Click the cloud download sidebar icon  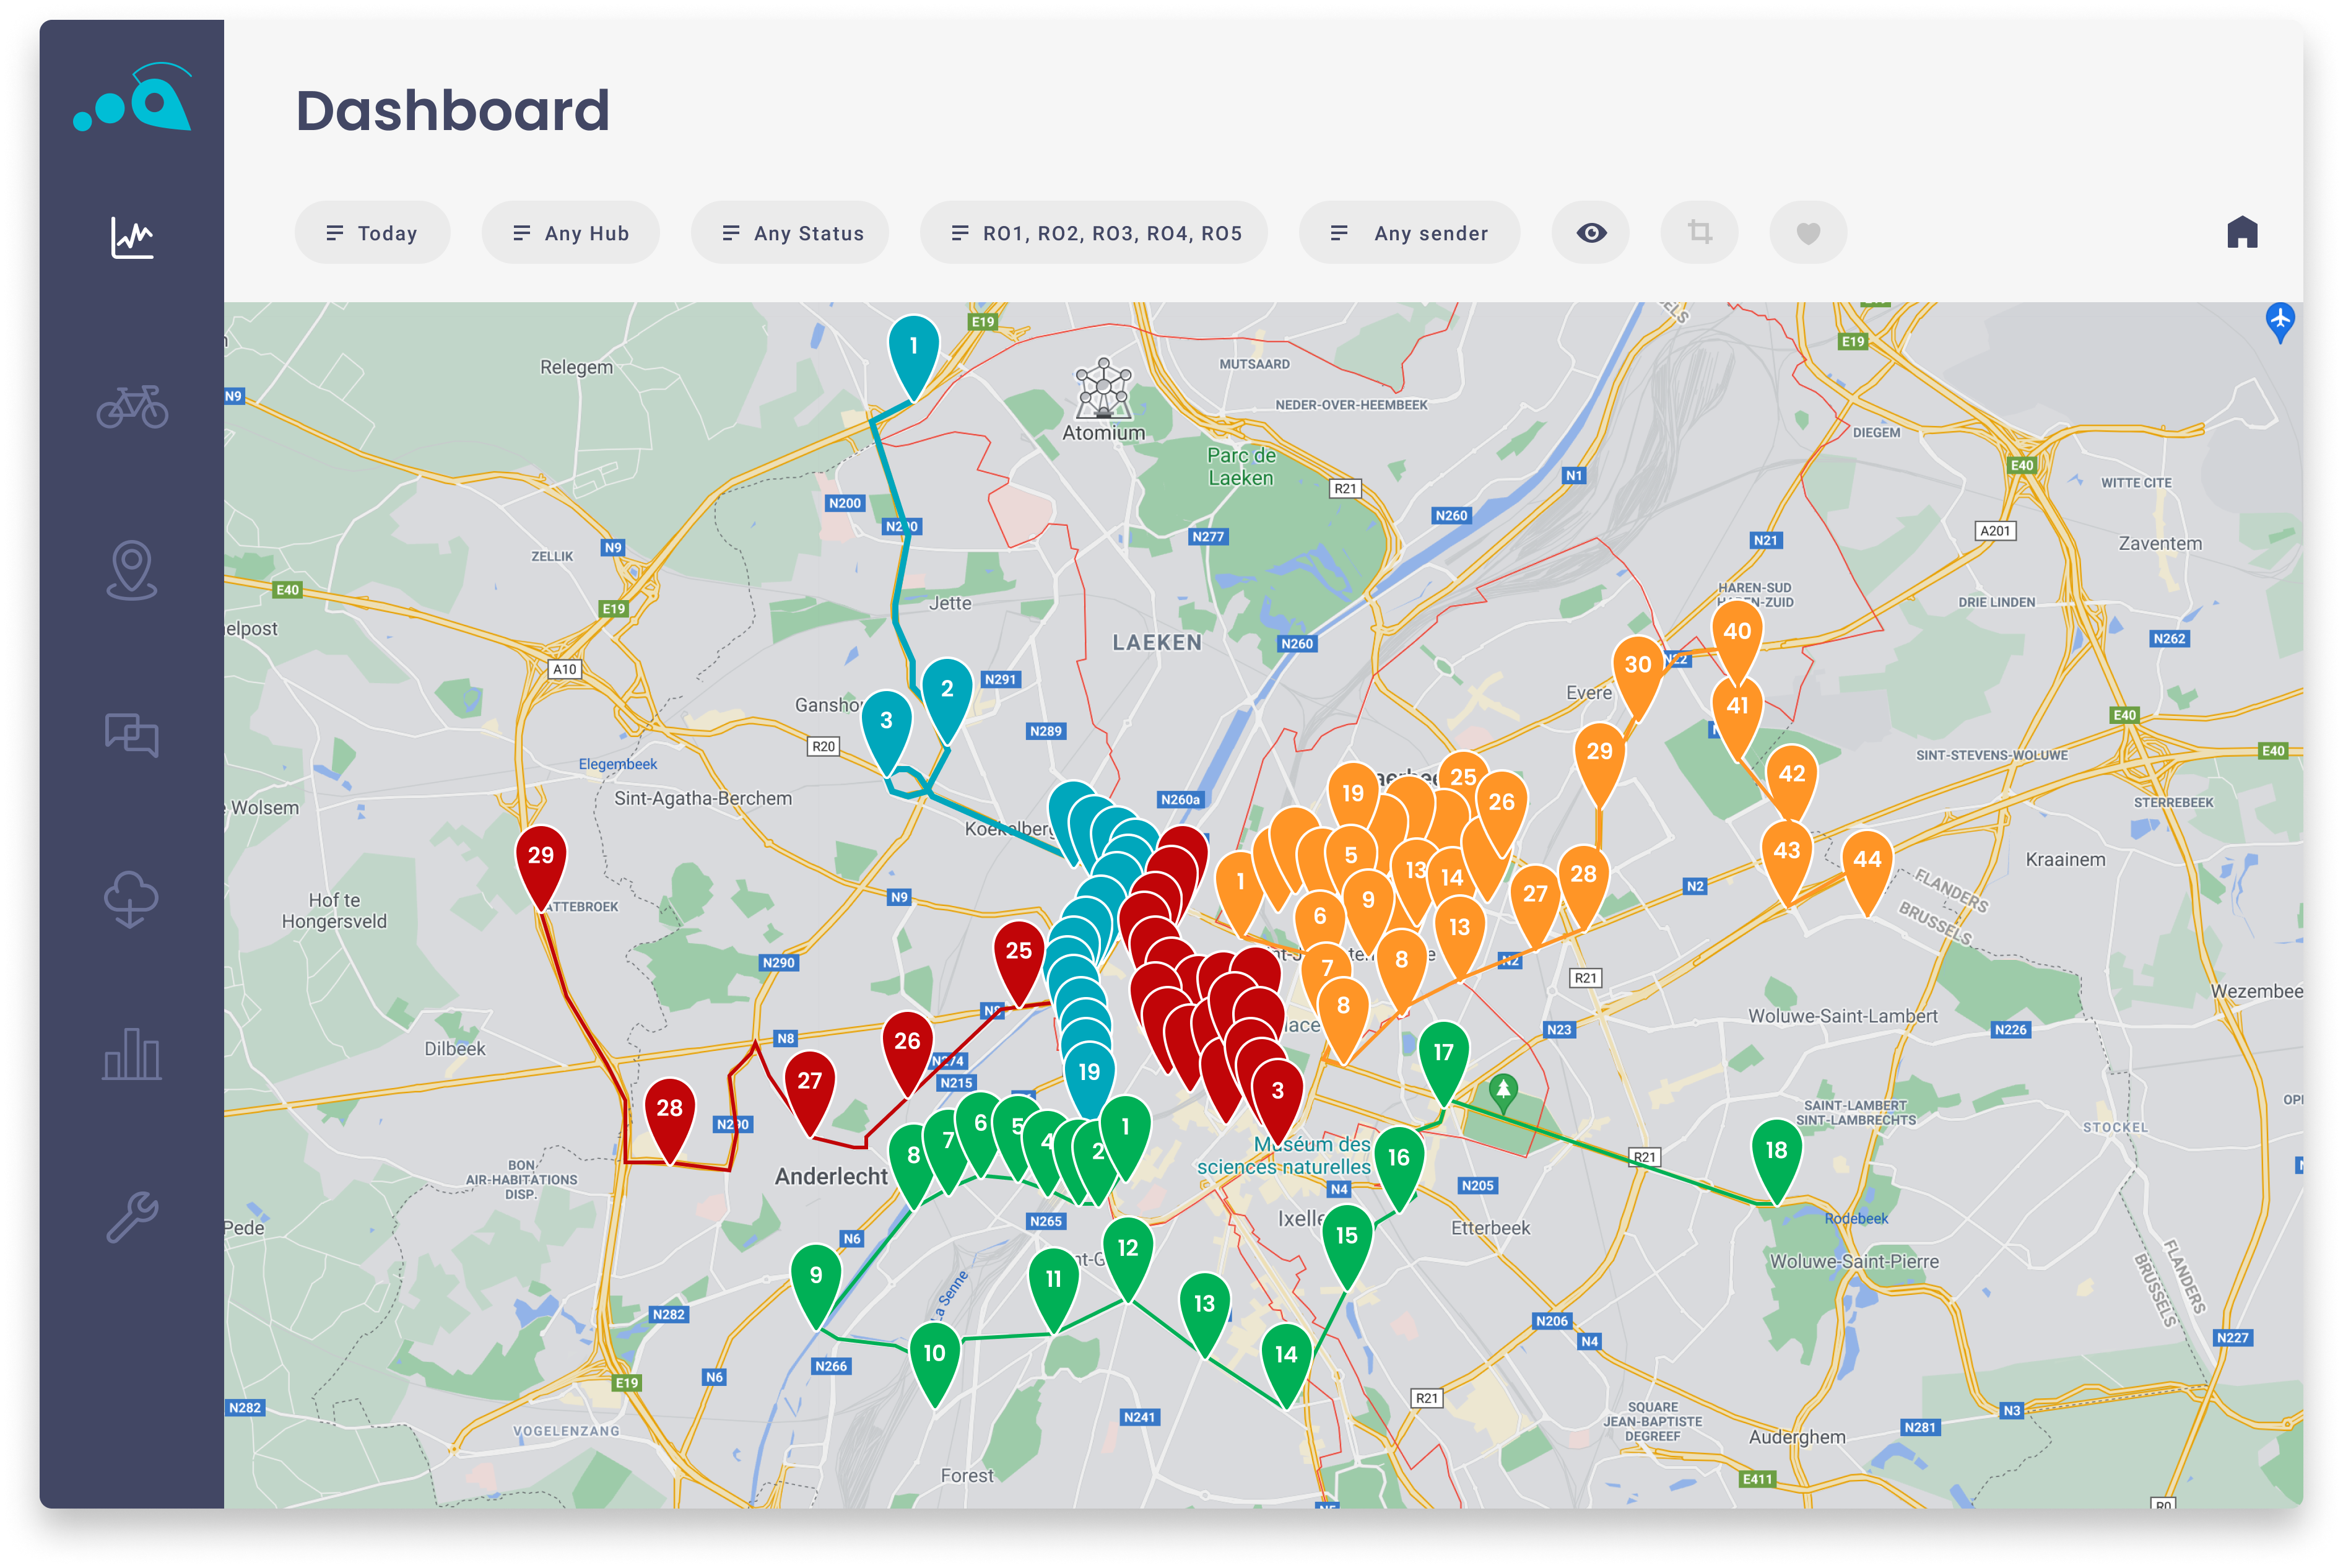[x=132, y=898]
